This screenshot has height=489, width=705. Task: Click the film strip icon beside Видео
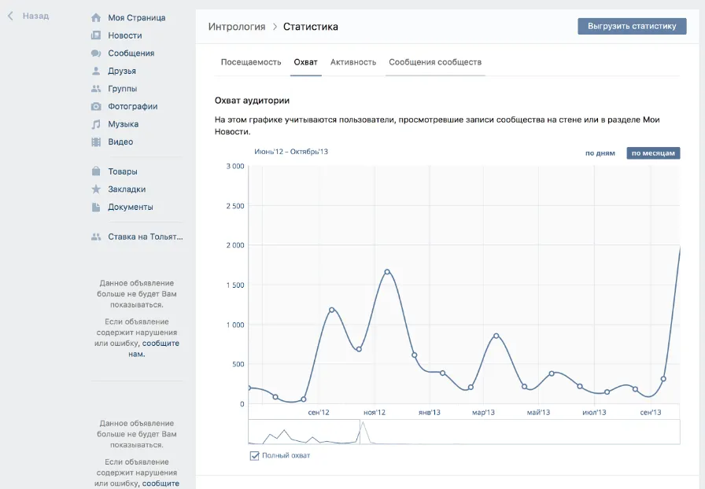(96, 142)
